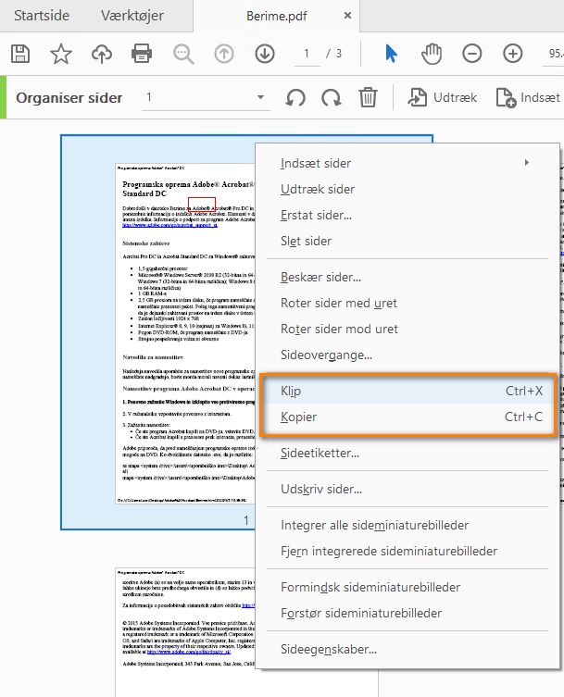Switch to the Startside tab
This screenshot has width=564, height=697.
[x=42, y=16]
